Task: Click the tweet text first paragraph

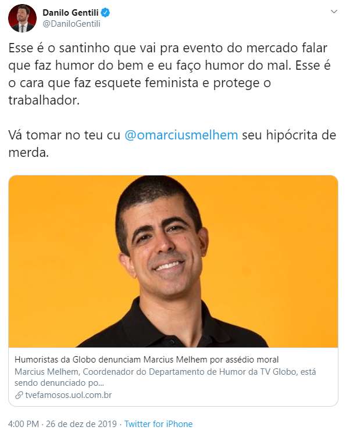Action: (170, 74)
